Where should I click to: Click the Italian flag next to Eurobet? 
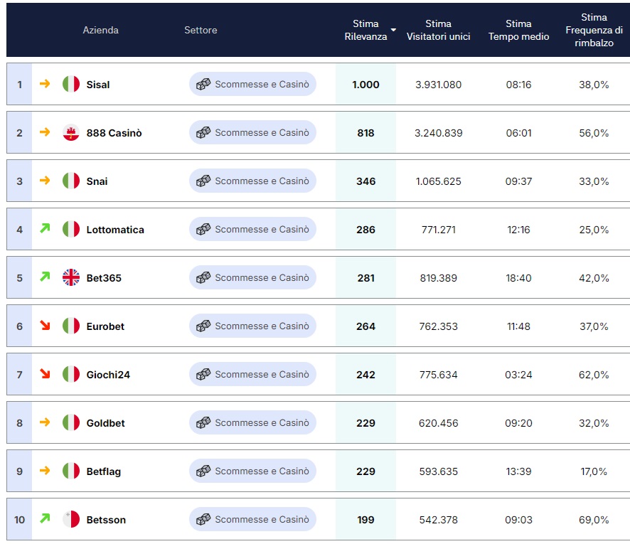[x=71, y=326]
